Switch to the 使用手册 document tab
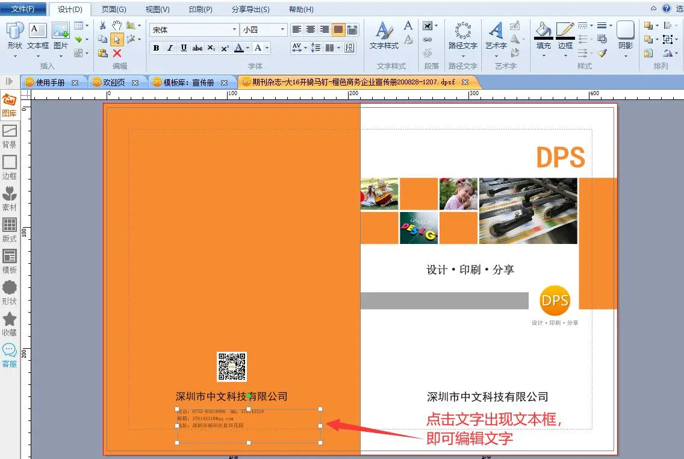Image resolution: width=684 pixels, height=459 pixels. pos(50,83)
